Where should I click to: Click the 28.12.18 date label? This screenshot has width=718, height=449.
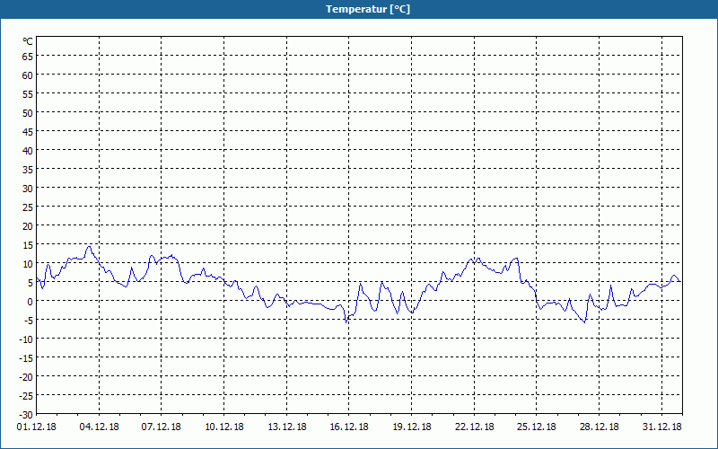click(x=599, y=427)
